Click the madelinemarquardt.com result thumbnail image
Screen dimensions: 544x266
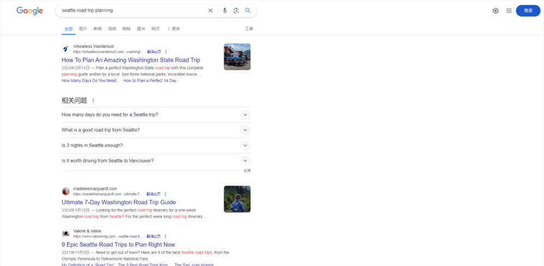pyautogui.click(x=237, y=199)
